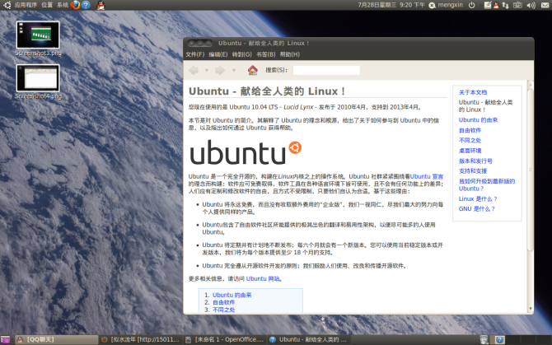Open 桌面环境 in the sidebar
The width and height of the screenshot is (552, 345).
click(x=470, y=151)
